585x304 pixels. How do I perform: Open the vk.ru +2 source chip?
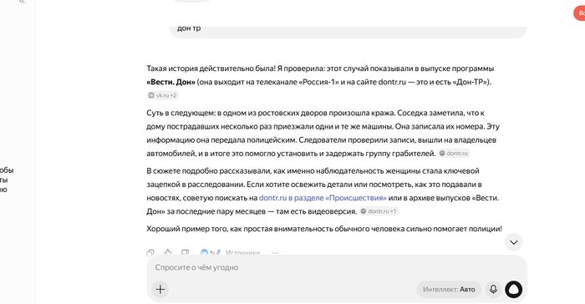coord(163,95)
